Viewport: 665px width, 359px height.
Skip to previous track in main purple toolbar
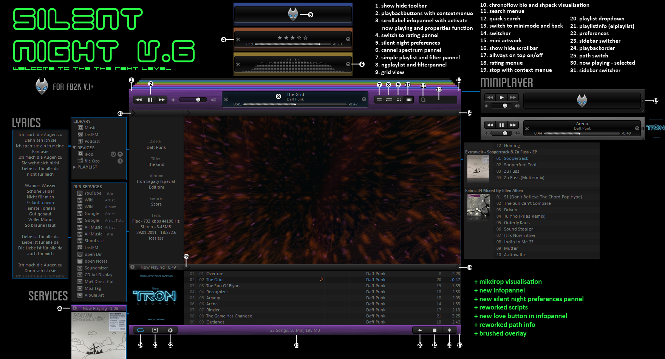[x=139, y=100]
